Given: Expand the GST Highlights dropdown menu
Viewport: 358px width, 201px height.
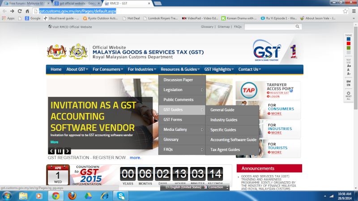Looking at the screenshot, I should 219,69.
